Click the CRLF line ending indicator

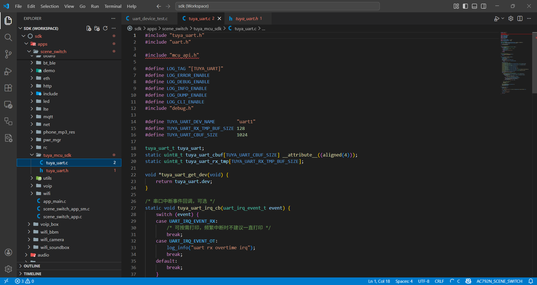click(439, 281)
